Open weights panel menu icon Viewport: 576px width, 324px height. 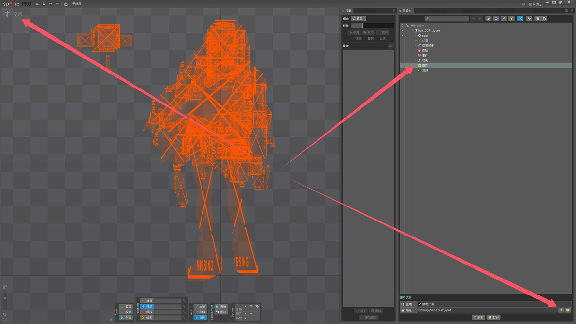tap(394, 11)
